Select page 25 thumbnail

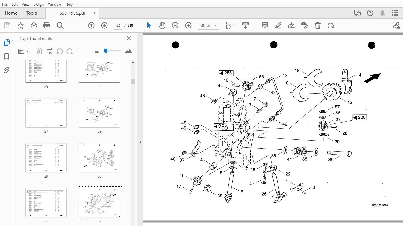pos(46,71)
